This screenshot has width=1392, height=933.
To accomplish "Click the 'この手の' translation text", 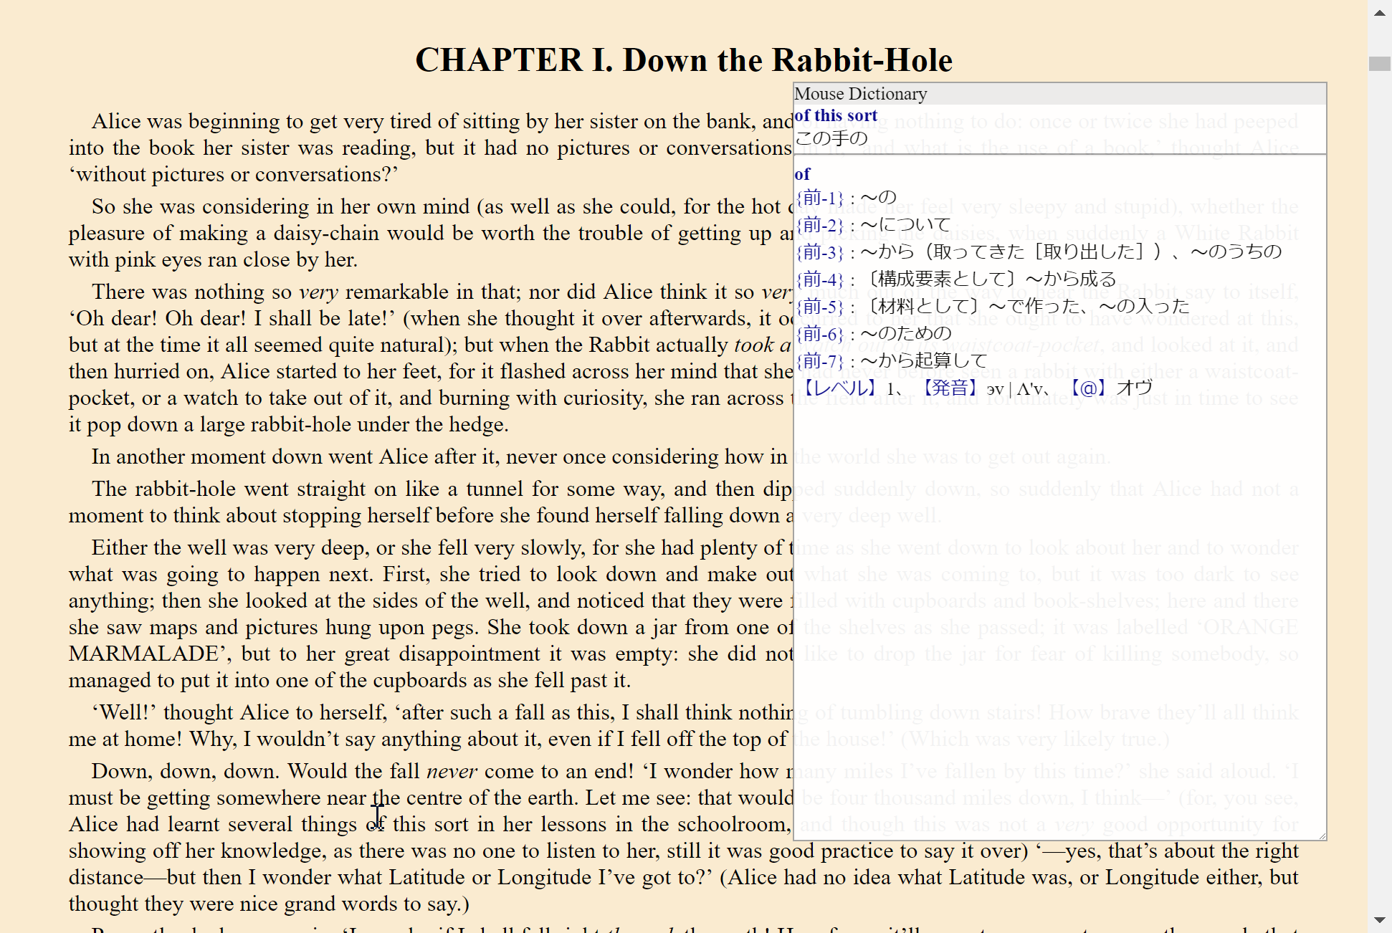I will point(831,138).
